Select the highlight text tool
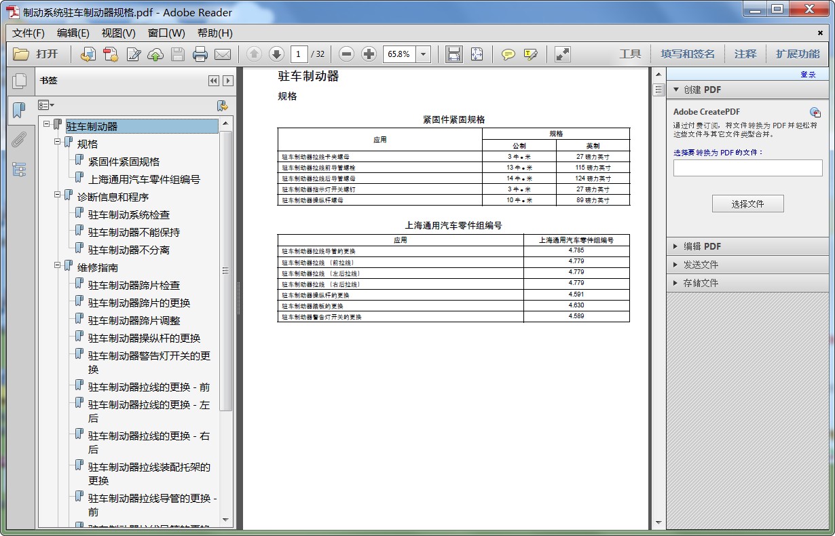The width and height of the screenshot is (835, 536). [531, 54]
